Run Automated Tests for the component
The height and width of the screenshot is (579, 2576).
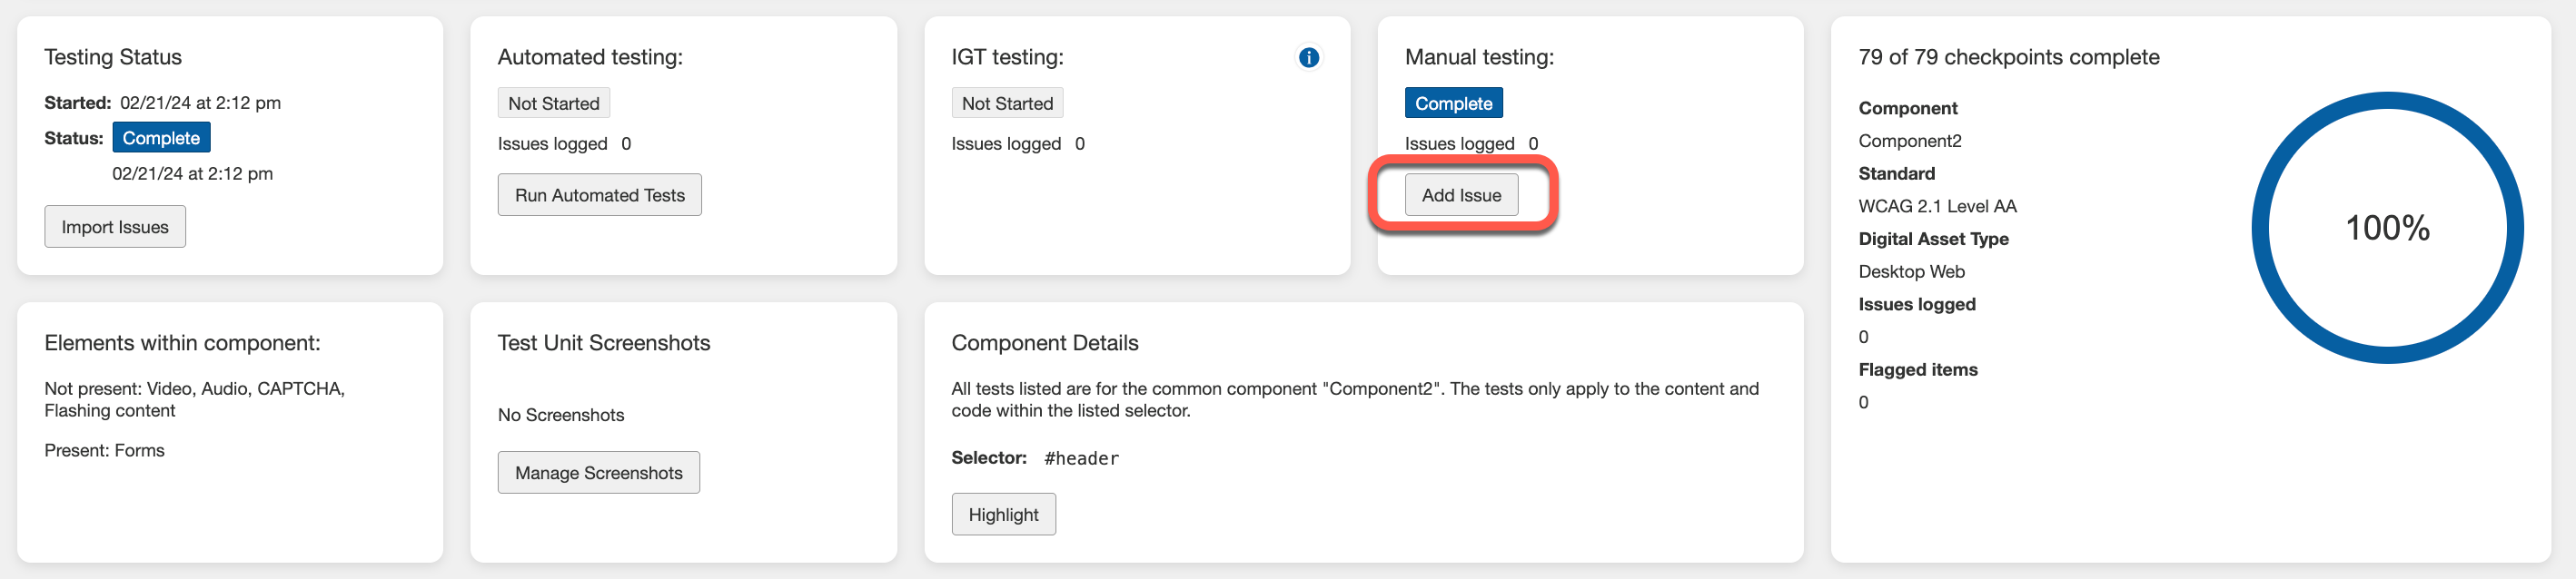point(599,194)
